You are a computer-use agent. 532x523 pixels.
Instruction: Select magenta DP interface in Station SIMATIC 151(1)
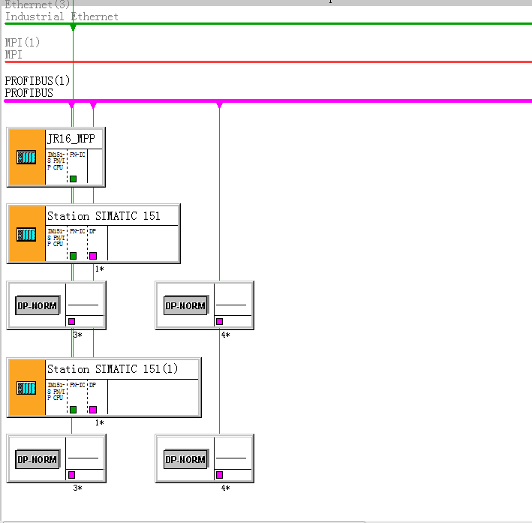[x=93, y=410]
